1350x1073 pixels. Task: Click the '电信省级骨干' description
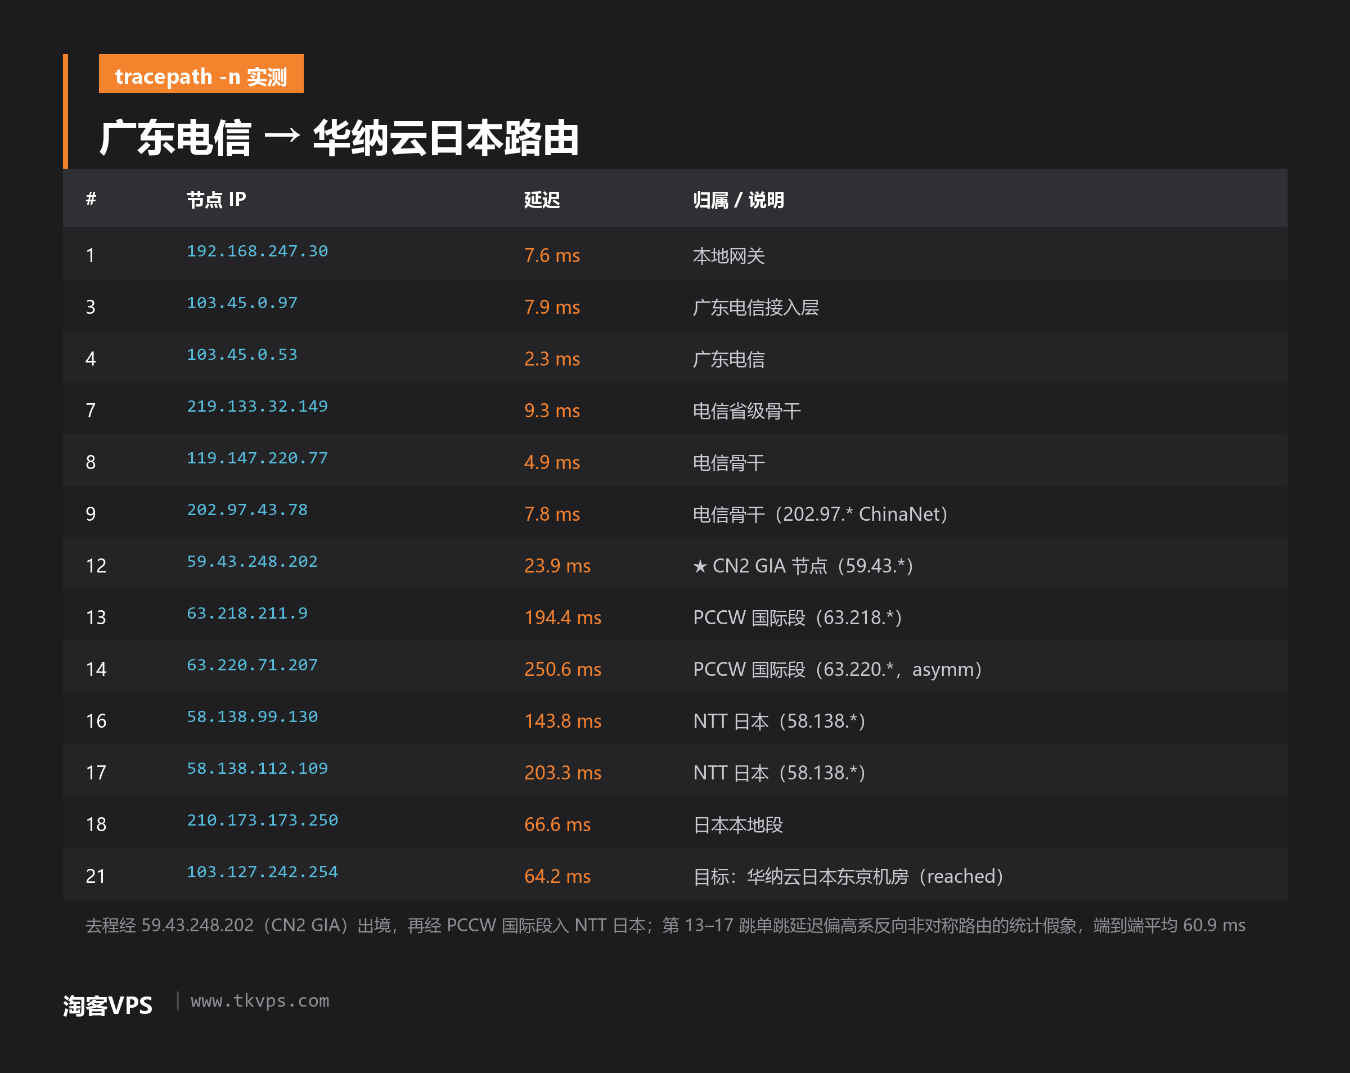click(746, 411)
